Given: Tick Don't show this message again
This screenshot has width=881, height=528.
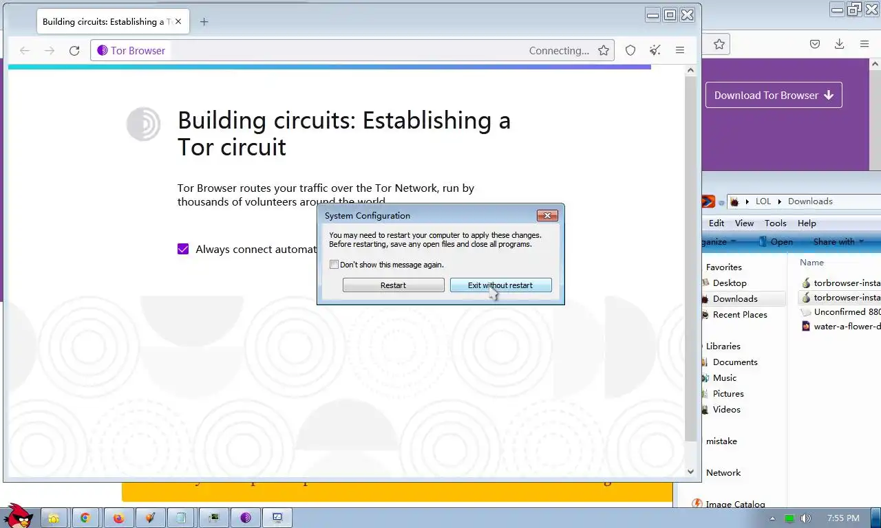Looking at the screenshot, I should pyautogui.click(x=334, y=265).
